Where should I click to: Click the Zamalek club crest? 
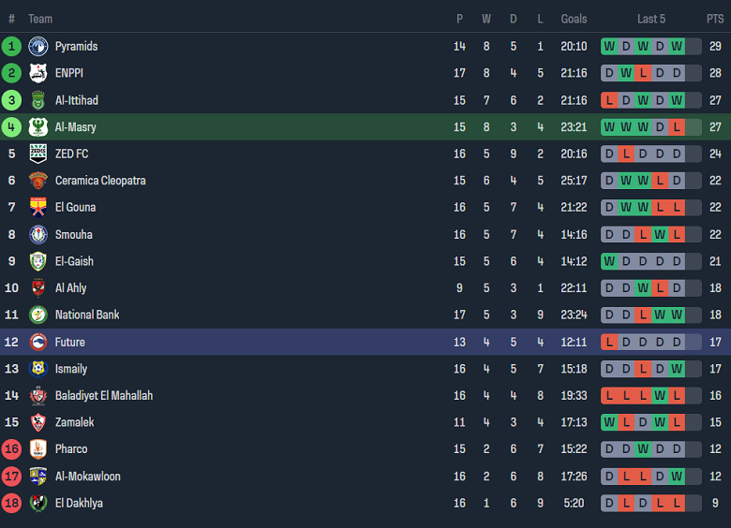(x=38, y=422)
